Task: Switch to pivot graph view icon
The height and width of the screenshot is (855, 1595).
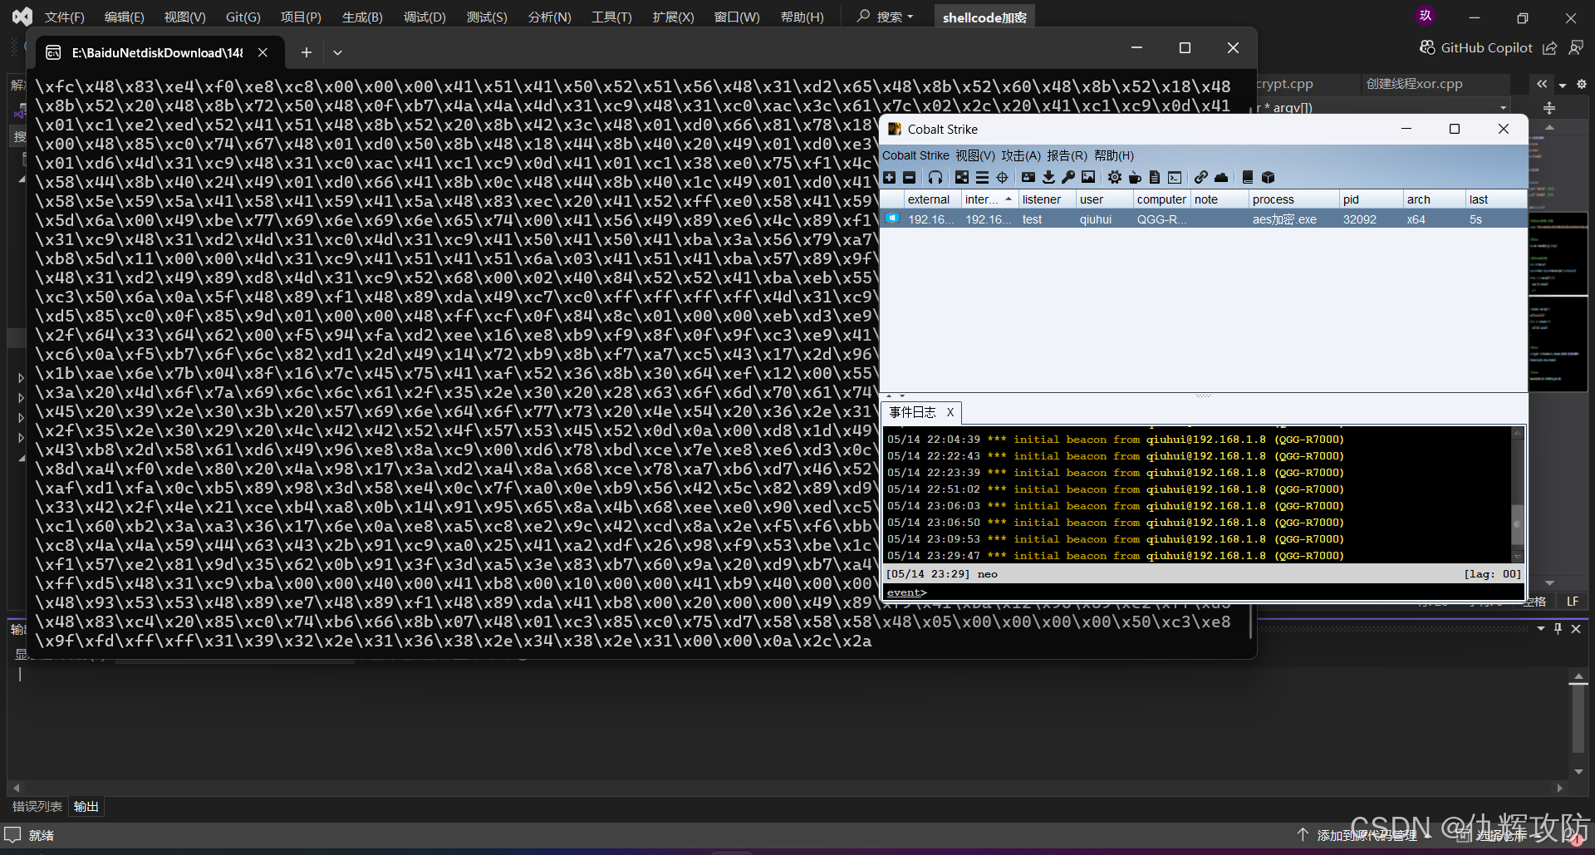Action: pos(962,177)
